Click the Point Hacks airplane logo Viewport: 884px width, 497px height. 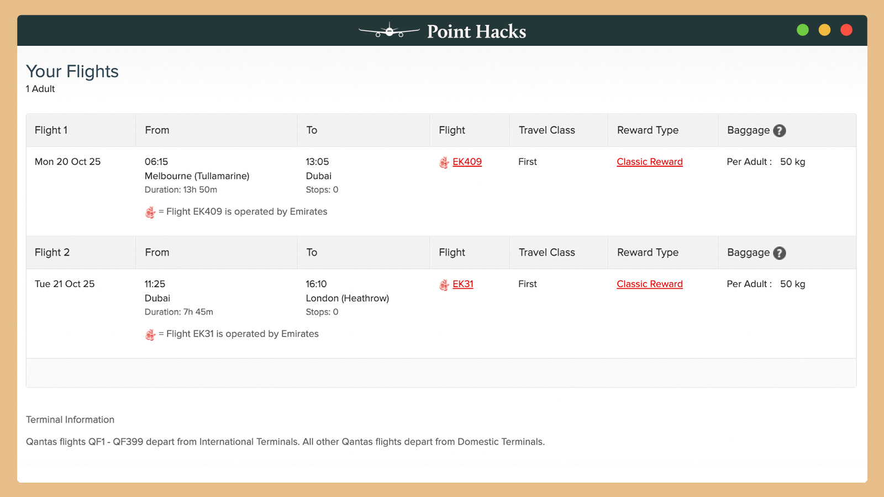(x=389, y=31)
